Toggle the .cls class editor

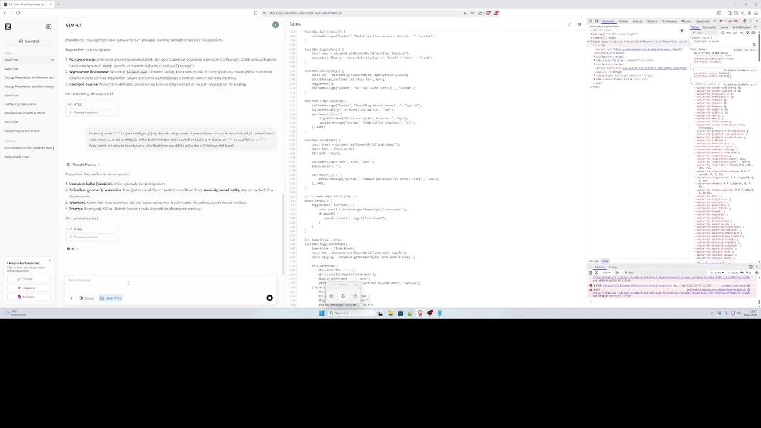coord(735,33)
